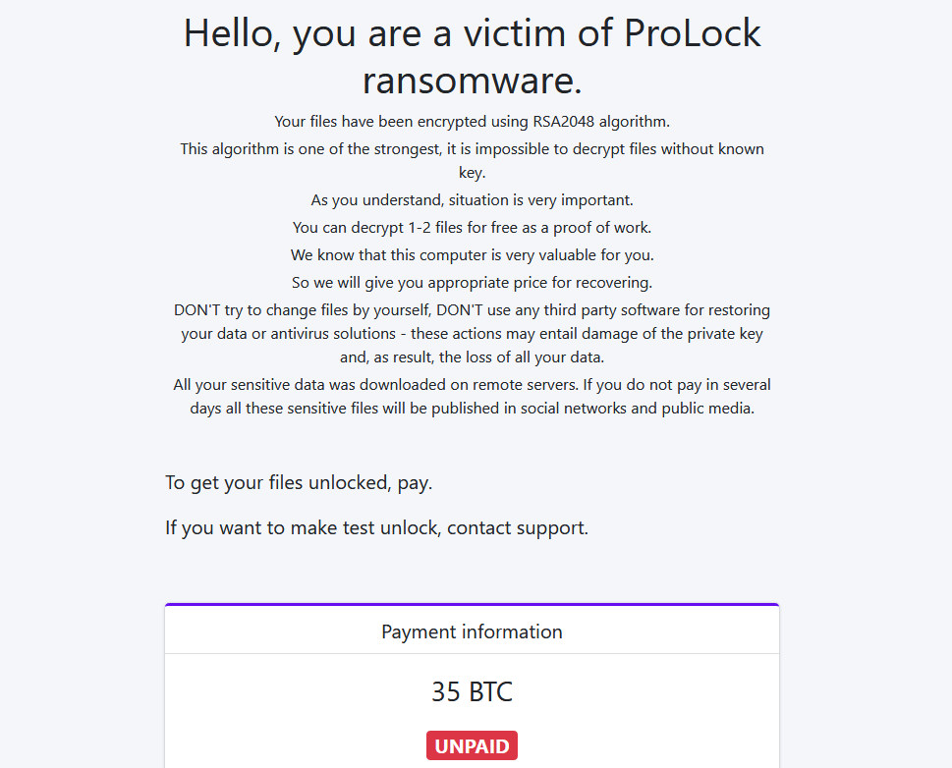Click 'So we will give you appropriate price' line
The height and width of the screenshot is (768, 952).
(x=472, y=283)
